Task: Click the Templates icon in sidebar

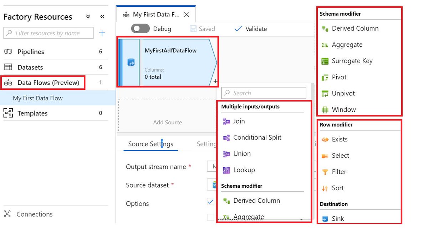Action: coord(8,113)
